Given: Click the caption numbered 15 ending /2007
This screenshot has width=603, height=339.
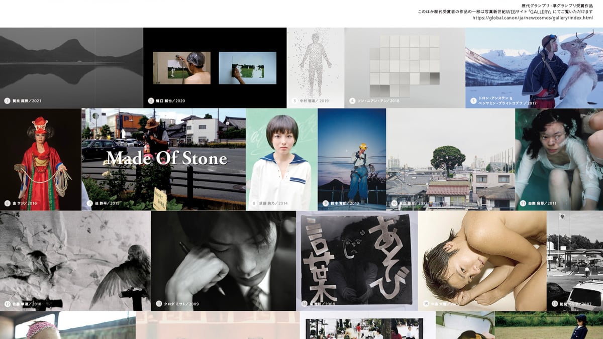Looking at the screenshot, I should click(x=441, y=304).
